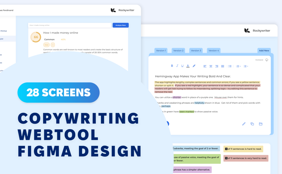Viewport: 282px width, 174px height.
Task: Switch to the Version 1 tab
Action: 161,51
